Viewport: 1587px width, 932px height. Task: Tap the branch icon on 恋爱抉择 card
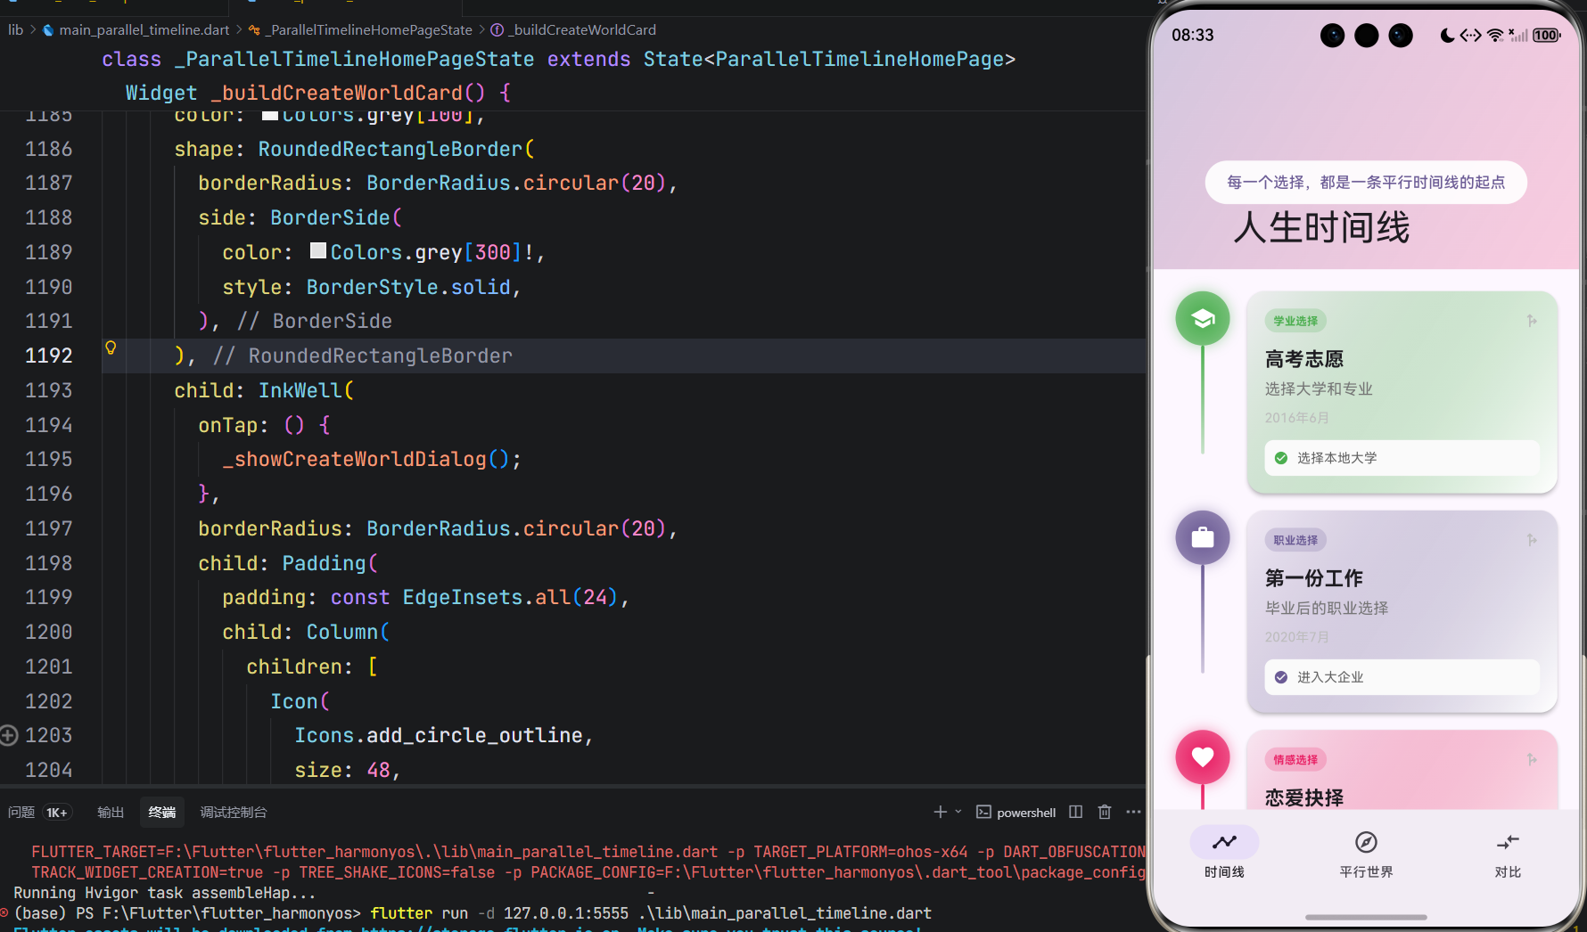click(1532, 760)
